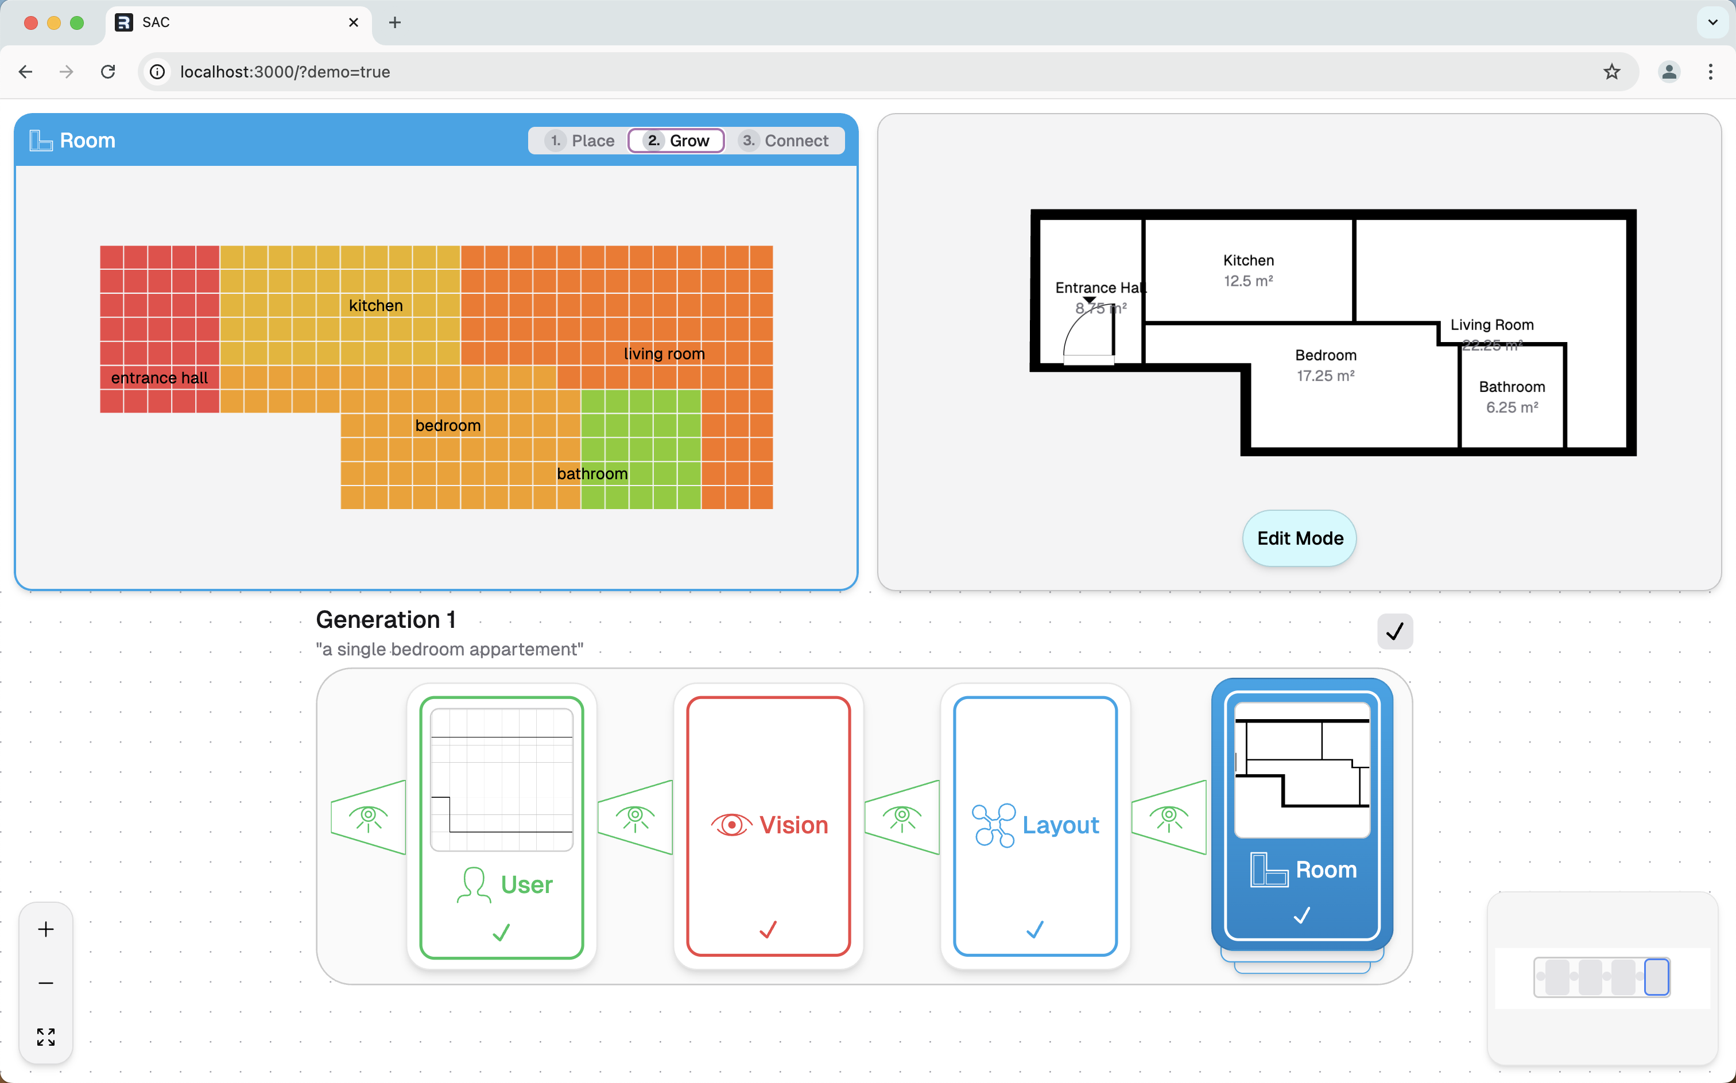Bookmark this page with star icon
The height and width of the screenshot is (1083, 1736).
tap(1611, 72)
